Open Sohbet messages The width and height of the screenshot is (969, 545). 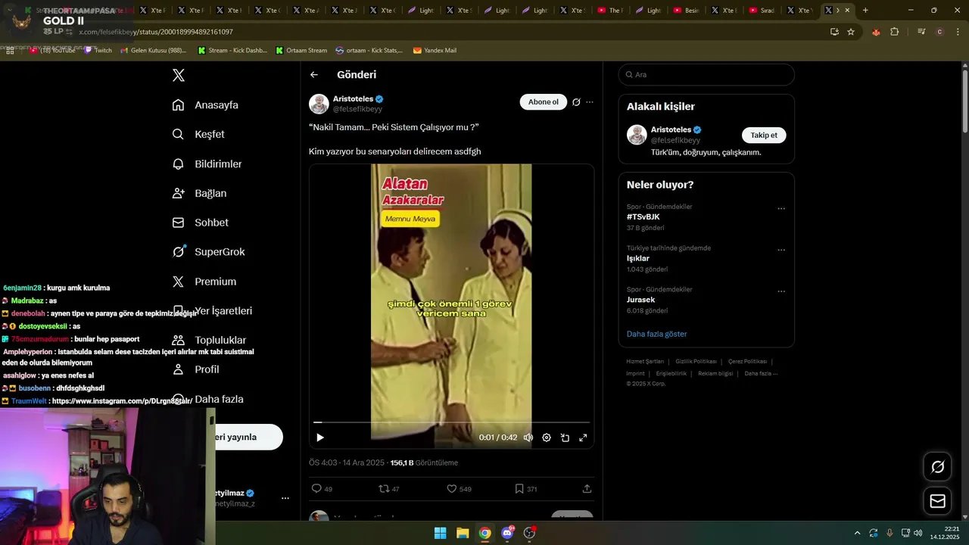pos(200,223)
